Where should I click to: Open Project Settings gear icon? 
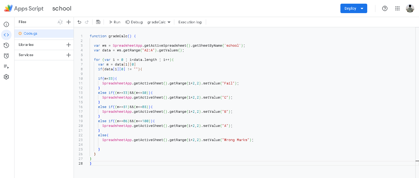coord(6,77)
